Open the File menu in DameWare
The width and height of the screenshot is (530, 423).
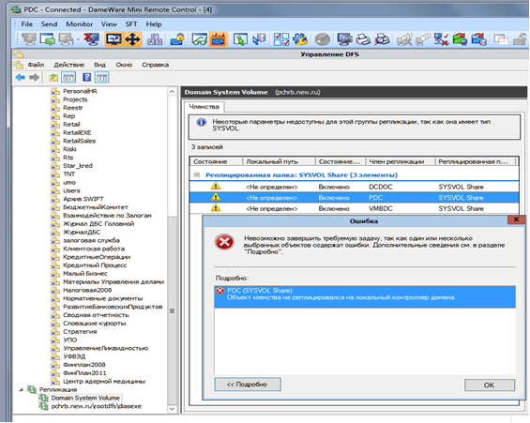(26, 24)
